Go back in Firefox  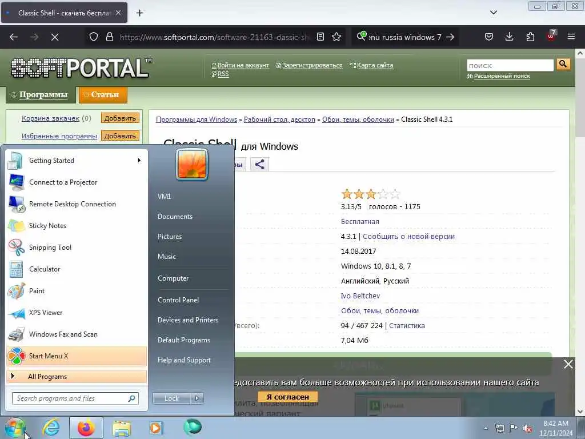pos(14,37)
